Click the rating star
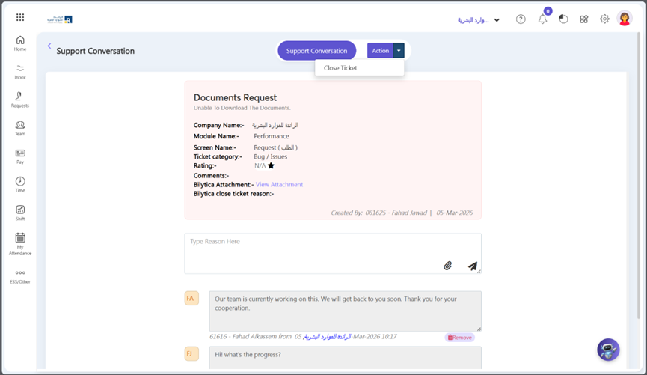The width and height of the screenshot is (647, 375). (x=271, y=166)
